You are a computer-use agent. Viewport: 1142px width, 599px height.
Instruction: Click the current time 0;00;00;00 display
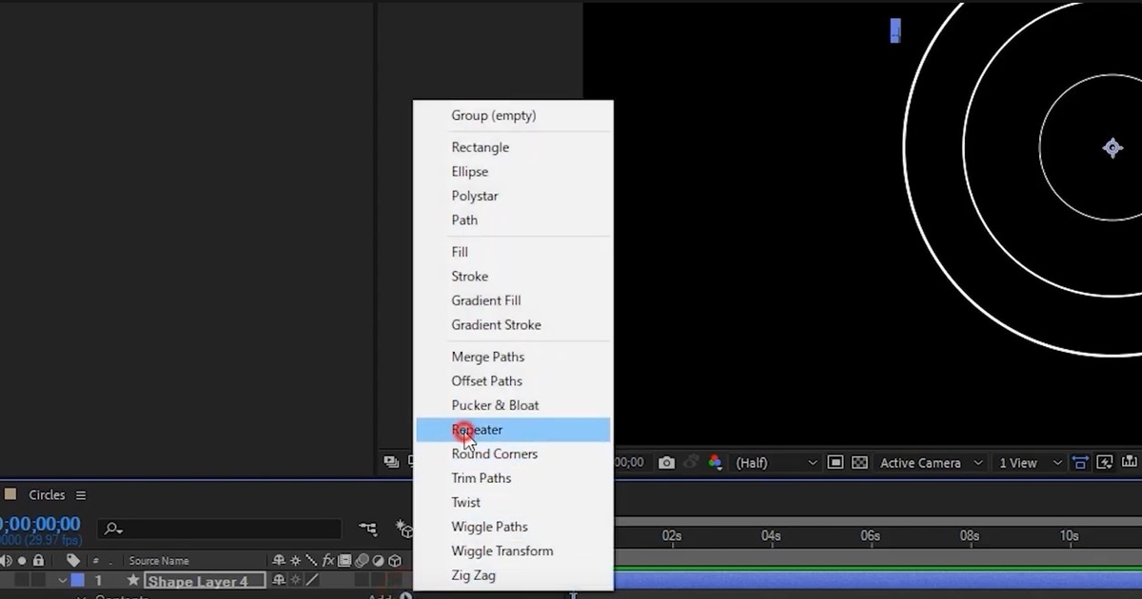point(39,524)
